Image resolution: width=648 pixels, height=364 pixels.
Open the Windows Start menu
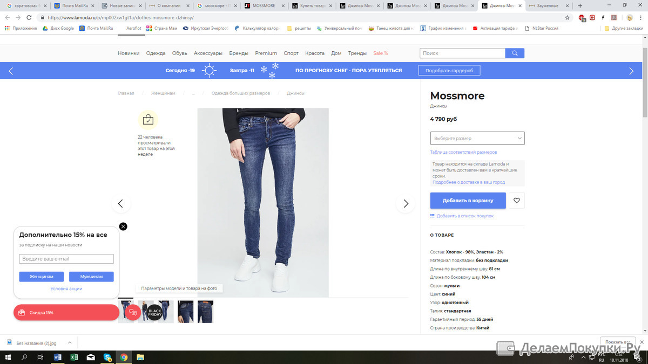pyautogui.click(x=9, y=357)
